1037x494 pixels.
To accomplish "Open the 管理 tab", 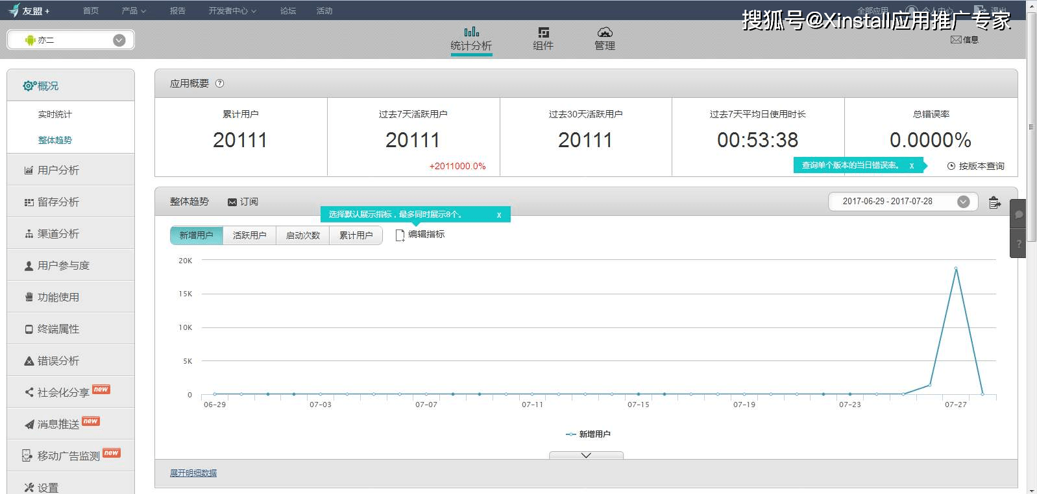I will pyautogui.click(x=605, y=40).
